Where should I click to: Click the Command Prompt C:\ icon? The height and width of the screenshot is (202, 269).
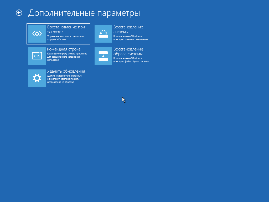(x=37, y=56)
